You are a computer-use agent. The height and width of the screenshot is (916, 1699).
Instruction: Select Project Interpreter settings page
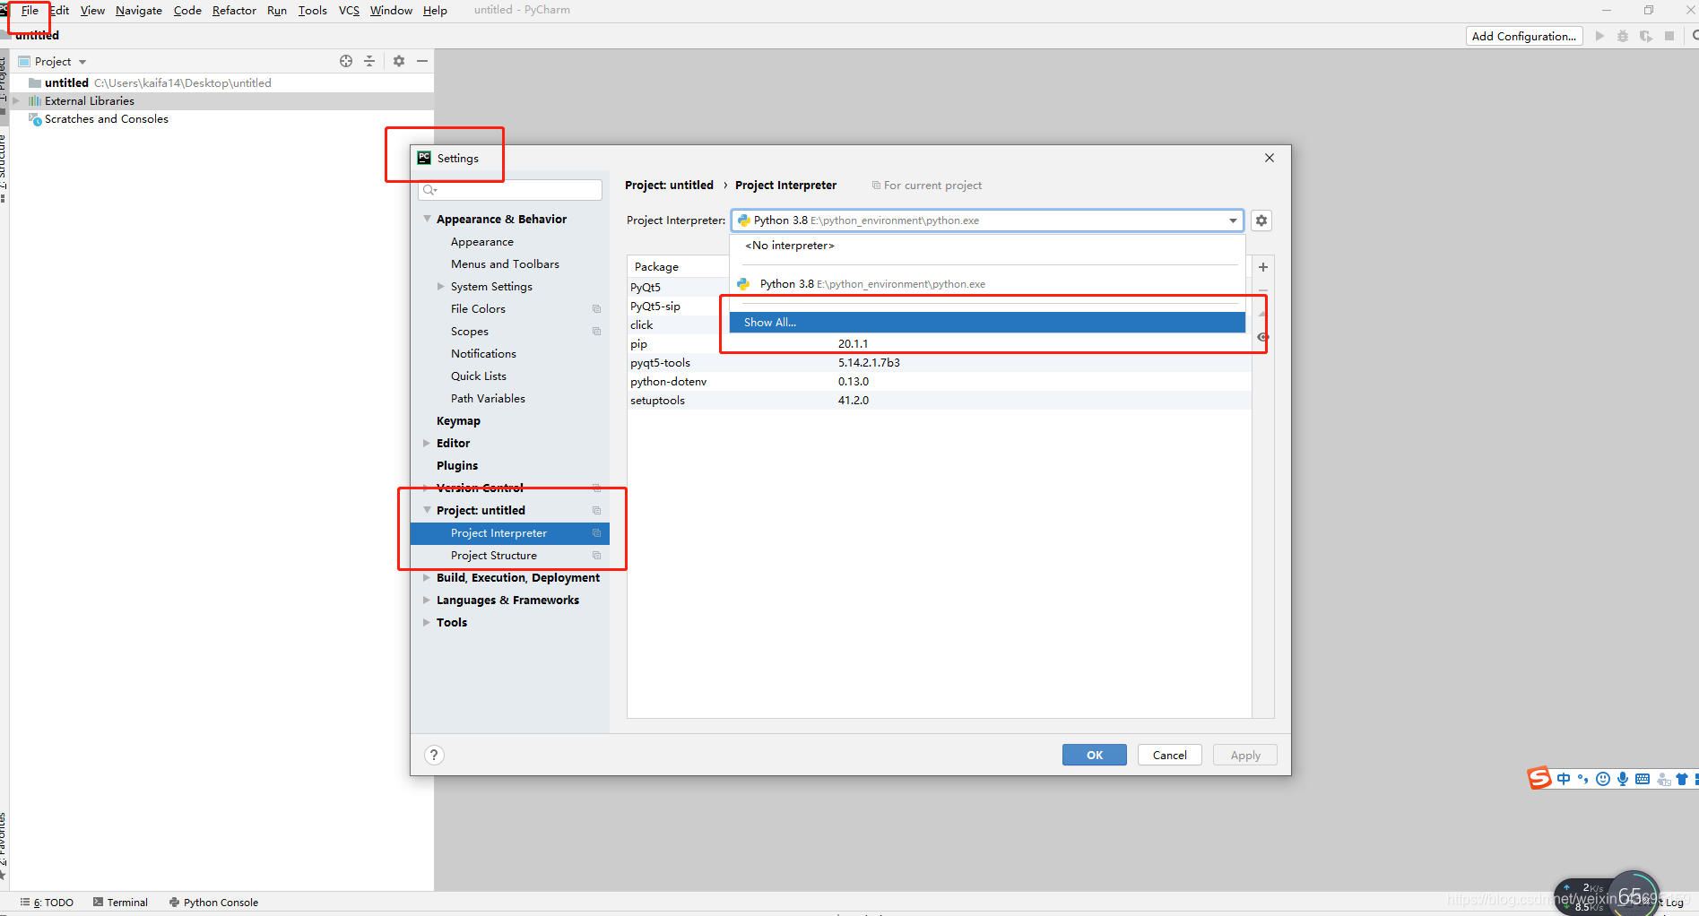pos(510,533)
